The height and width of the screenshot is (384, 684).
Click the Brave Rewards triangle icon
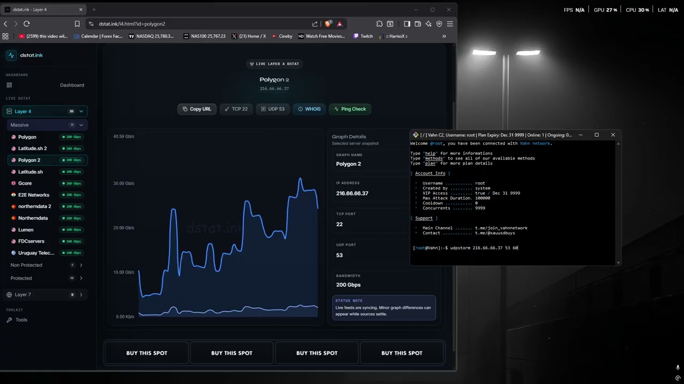coord(339,23)
